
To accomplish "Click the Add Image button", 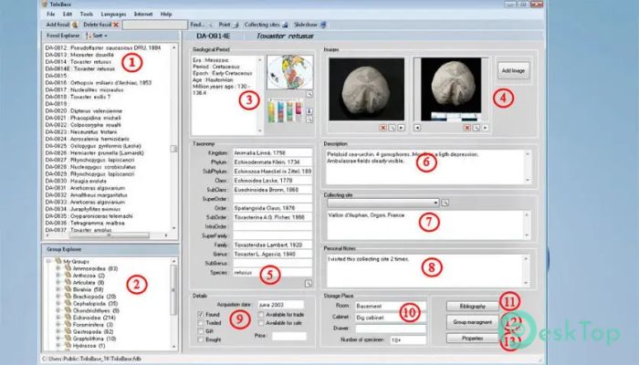I will pyautogui.click(x=513, y=70).
